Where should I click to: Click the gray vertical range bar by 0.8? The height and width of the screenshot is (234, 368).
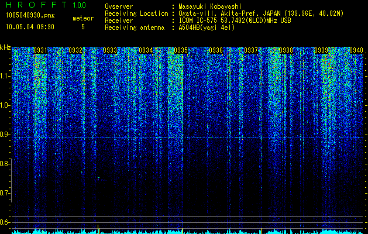(x=11, y=180)
